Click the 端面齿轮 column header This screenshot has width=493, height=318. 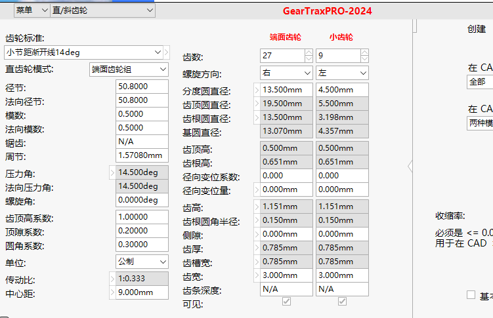285,37
